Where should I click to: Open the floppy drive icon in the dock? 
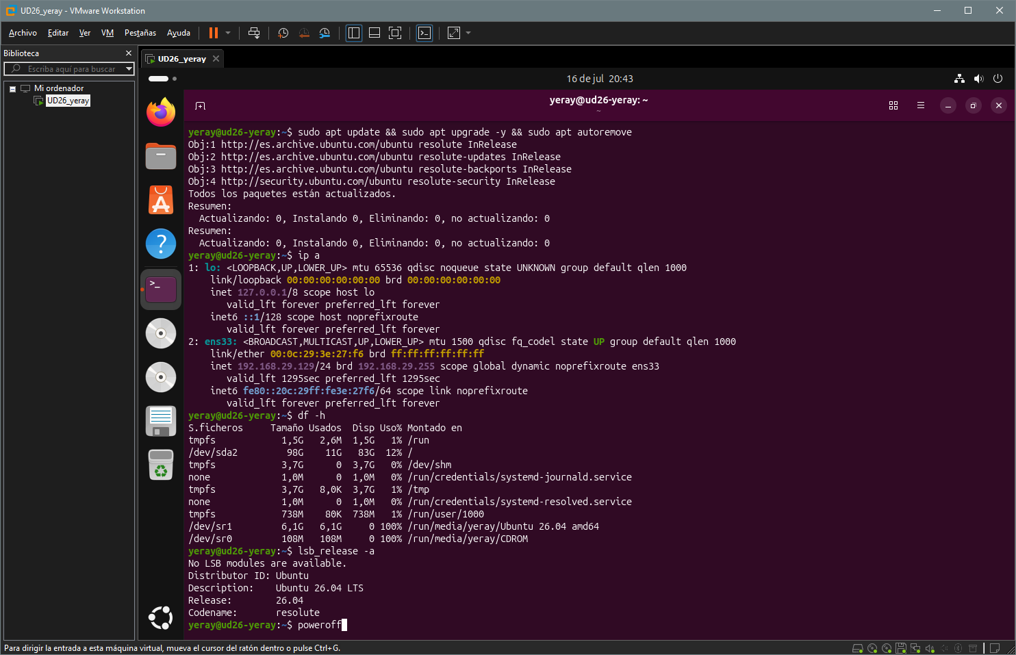(161, 421)
